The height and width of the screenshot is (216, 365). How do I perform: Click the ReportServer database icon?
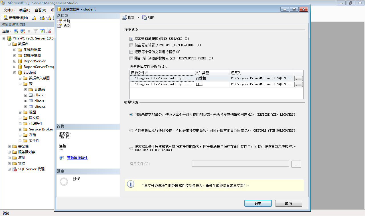coord(20,61)
